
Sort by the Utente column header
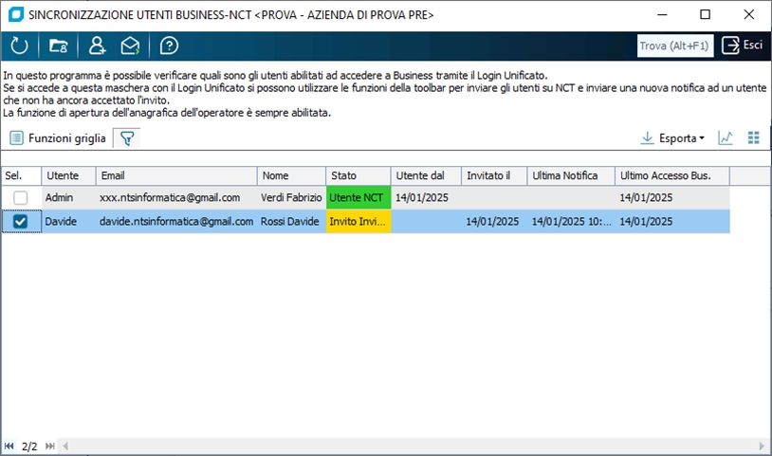68,175
